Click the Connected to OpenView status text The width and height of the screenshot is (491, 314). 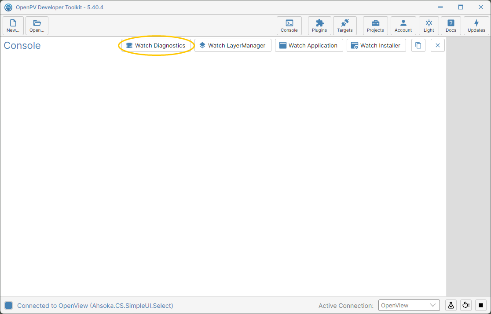pos(95,306)
